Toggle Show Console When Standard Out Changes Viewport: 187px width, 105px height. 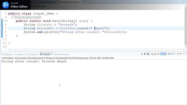point(162,54)
